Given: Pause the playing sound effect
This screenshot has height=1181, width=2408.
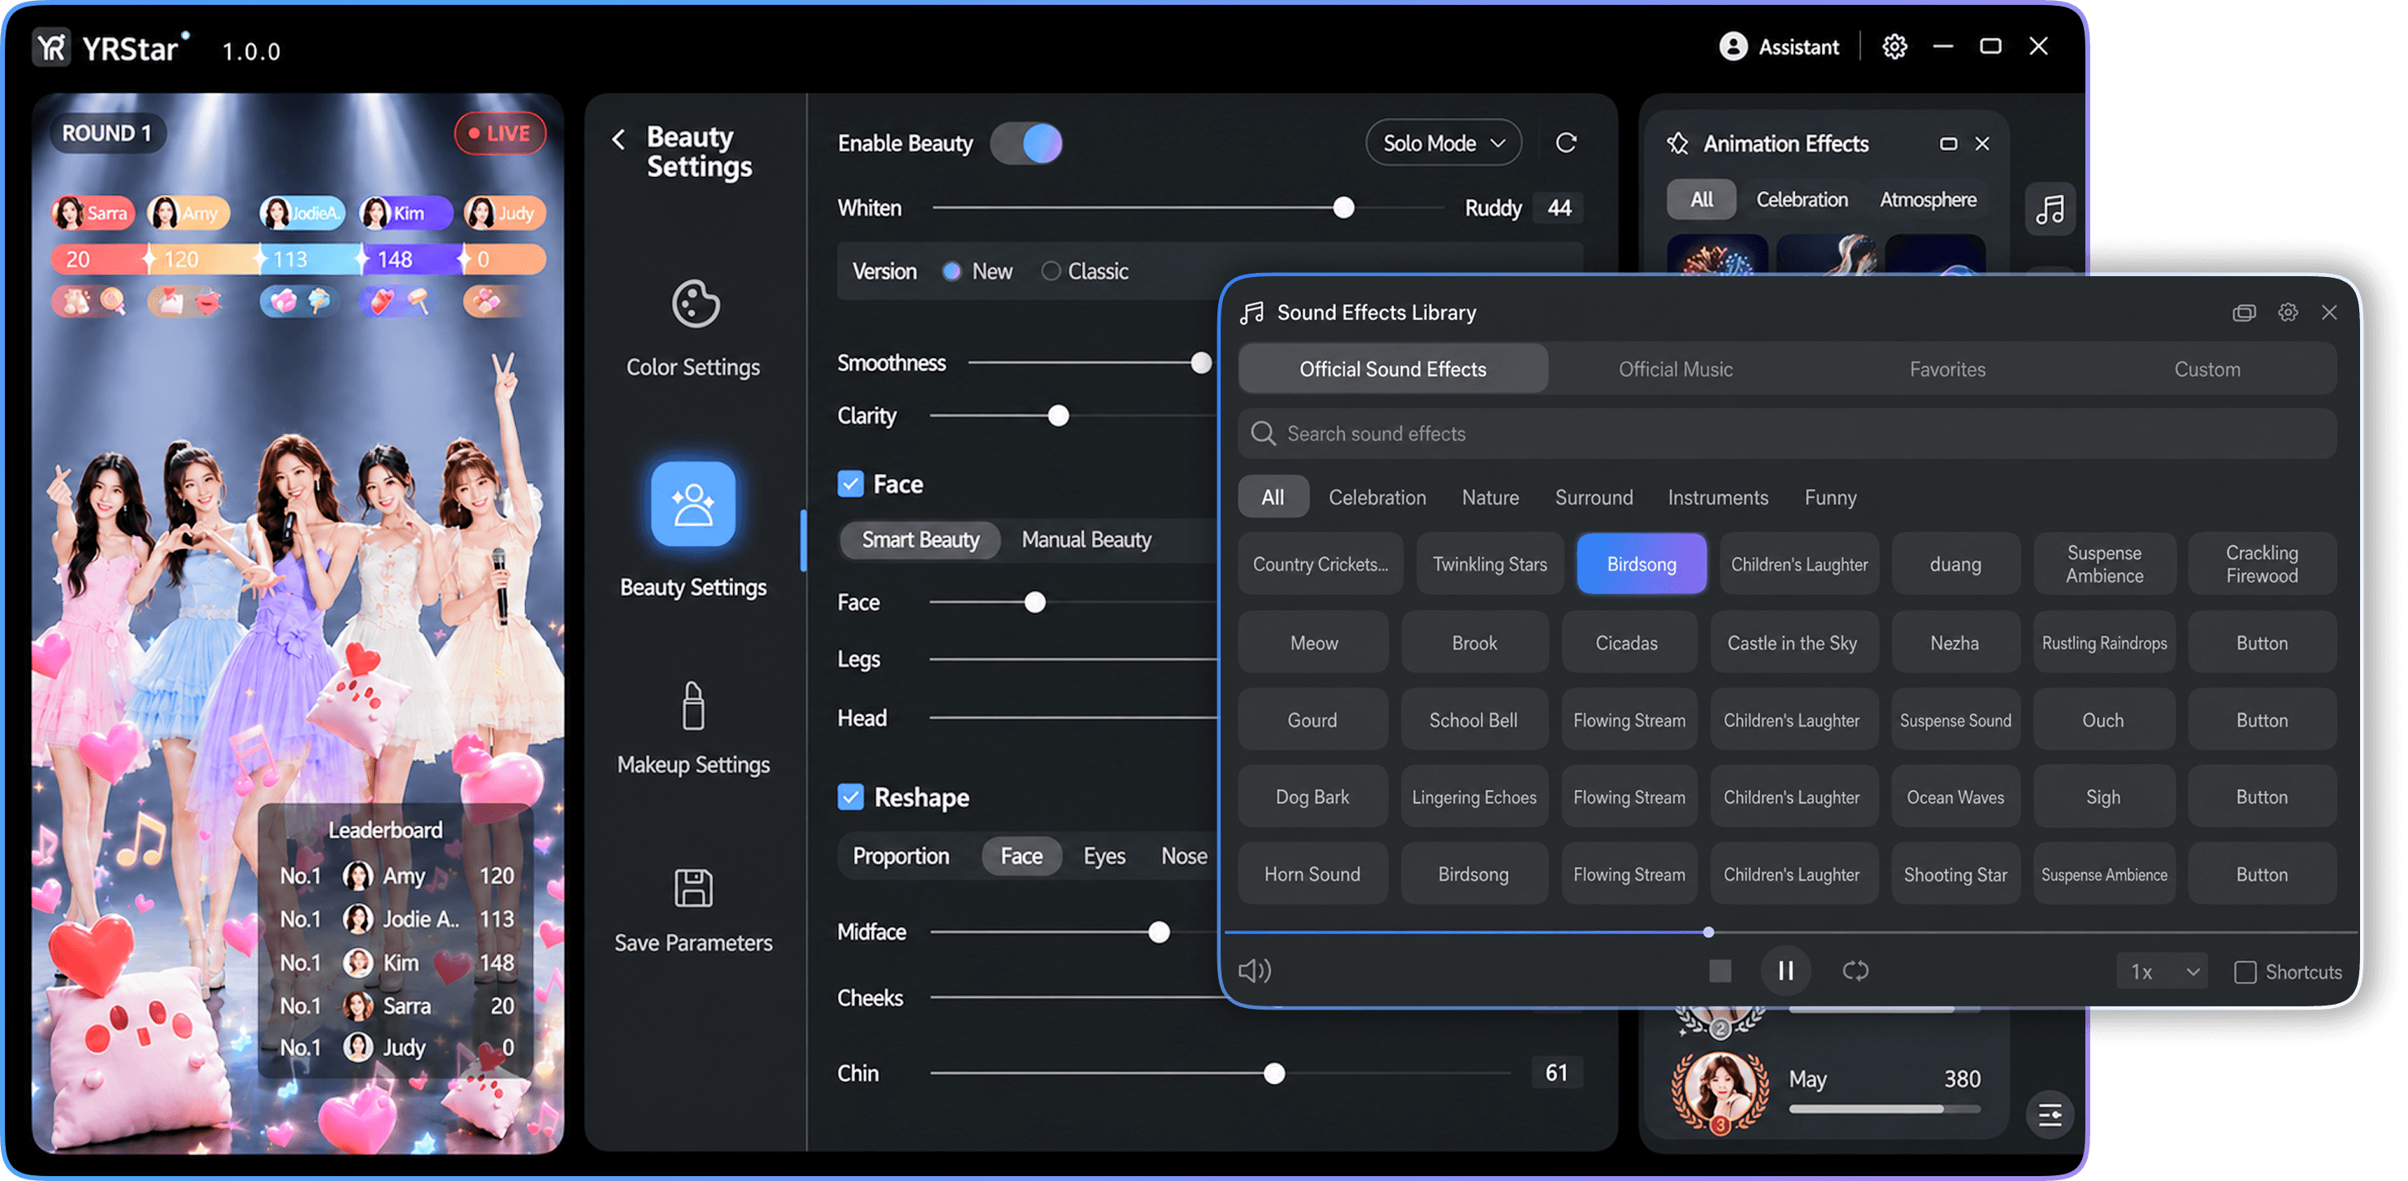Looking at the screenshot, I should coord(1785,971).
